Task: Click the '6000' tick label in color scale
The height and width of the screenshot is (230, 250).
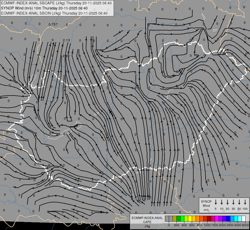Action: tap(245, 225)
